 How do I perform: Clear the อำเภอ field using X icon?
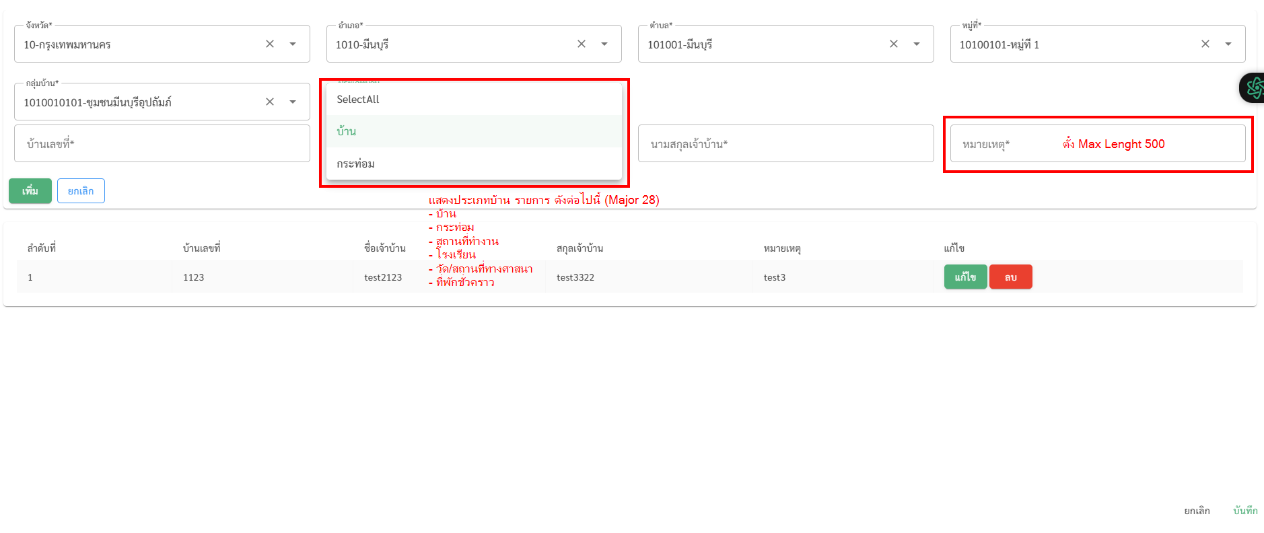coord(582,44)
